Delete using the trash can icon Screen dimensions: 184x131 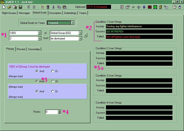click(48, 7)
